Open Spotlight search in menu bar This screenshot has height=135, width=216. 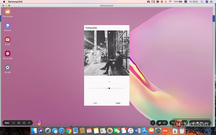click(202, 2)
